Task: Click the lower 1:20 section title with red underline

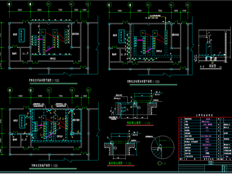Action: click(120, 163)
